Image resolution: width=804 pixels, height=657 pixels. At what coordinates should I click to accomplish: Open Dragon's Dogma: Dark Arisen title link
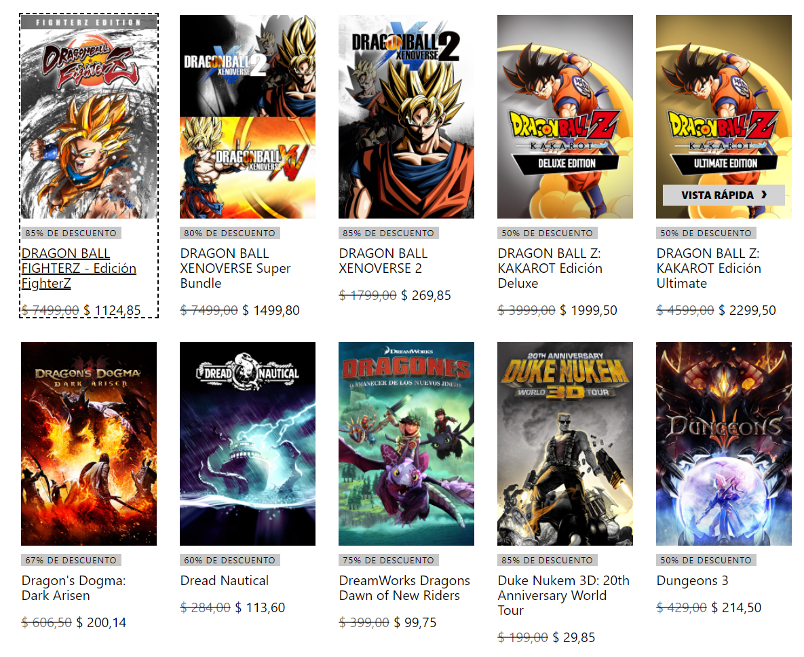coord(74,588)
